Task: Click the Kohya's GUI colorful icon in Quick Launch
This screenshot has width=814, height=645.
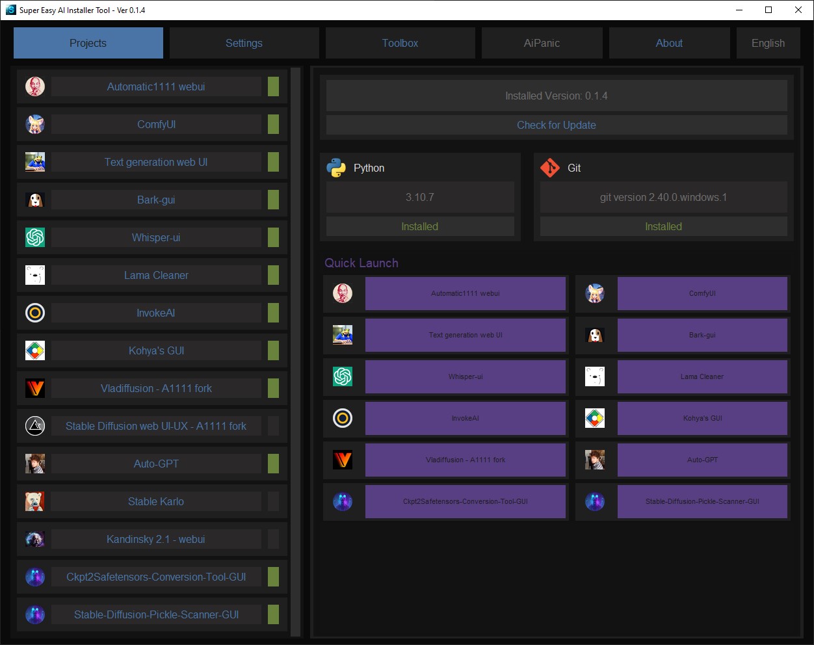Action: click(595, 418)
